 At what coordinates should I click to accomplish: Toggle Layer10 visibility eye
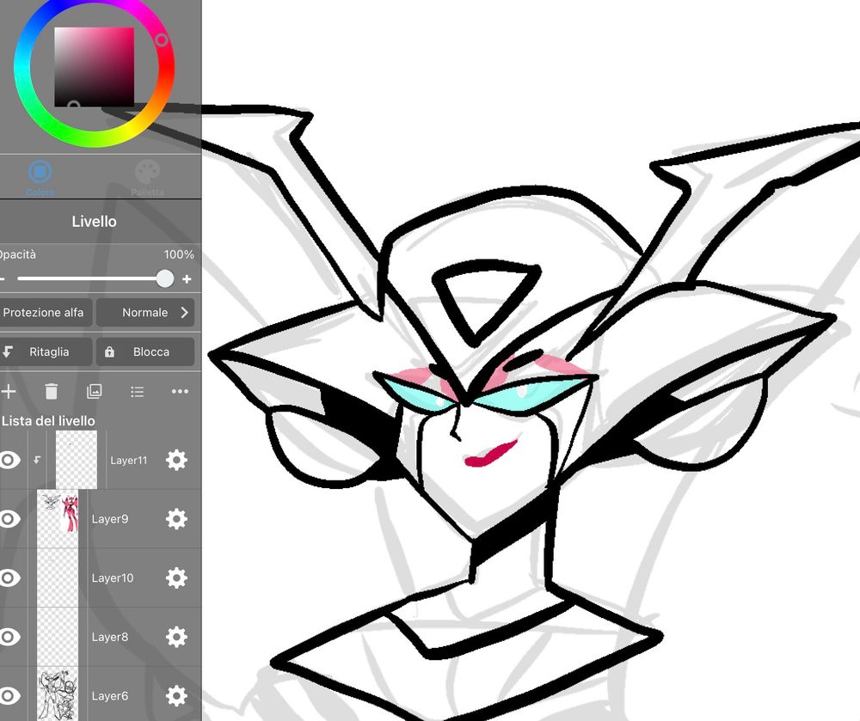(9, 577)
